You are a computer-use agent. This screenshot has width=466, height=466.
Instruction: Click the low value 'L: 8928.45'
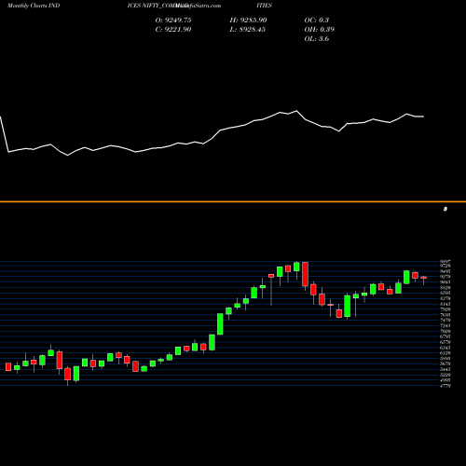[248, 30]
